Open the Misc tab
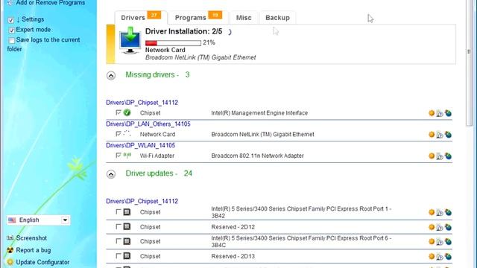The height and width of the screenshot is (268, 477). 244,18
